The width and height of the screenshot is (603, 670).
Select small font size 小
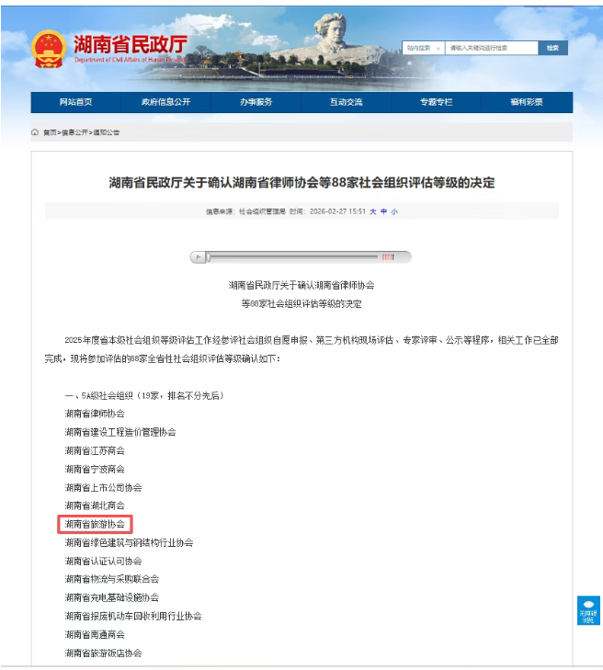pos(394,211)
